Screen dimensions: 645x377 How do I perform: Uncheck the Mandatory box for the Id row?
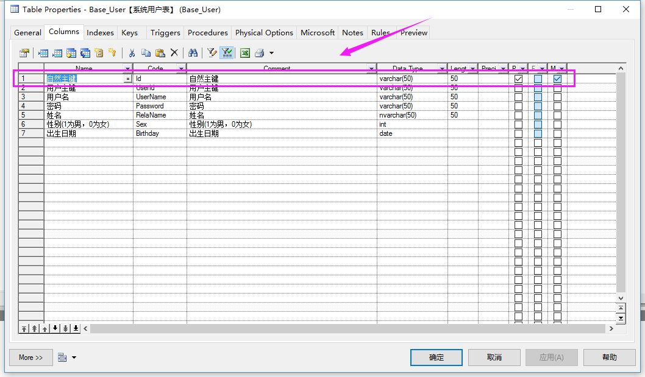[x=557, y=79]
